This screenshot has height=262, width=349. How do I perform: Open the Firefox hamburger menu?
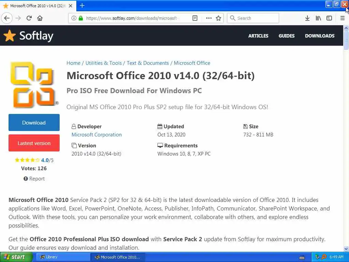(x=342, y=18)
